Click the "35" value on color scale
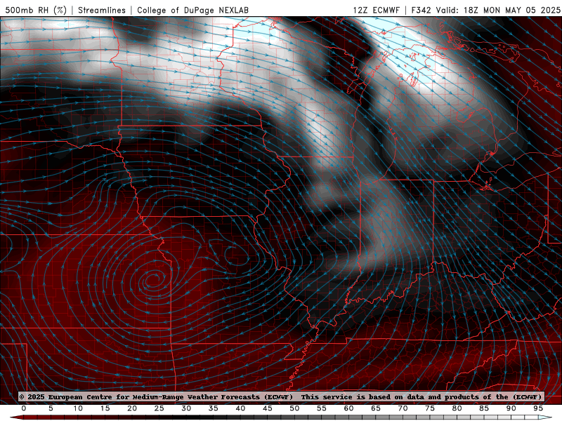Viewport: 562px width, 421px height. point(214,408)
